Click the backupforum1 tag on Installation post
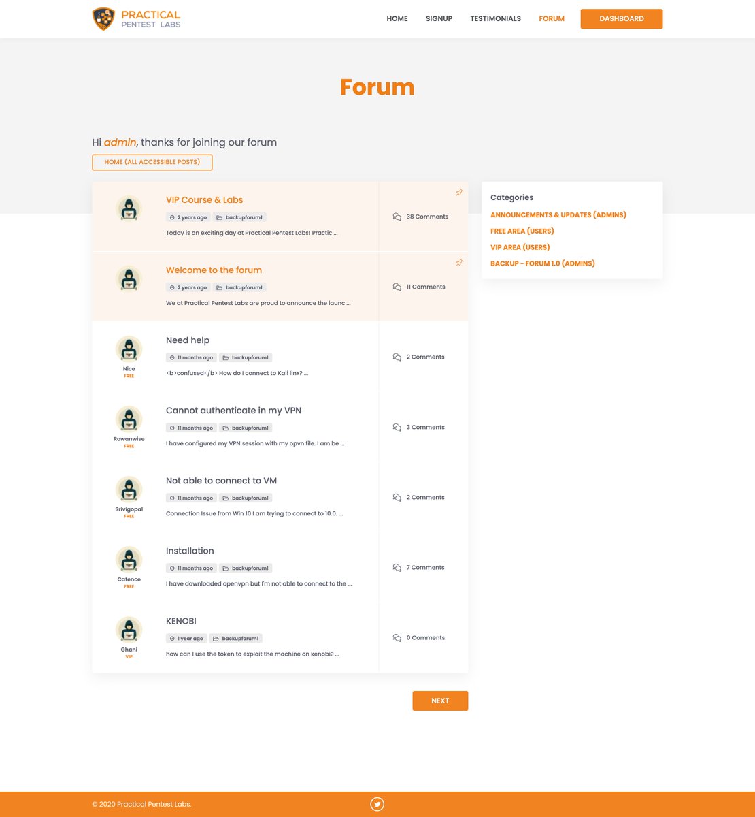 pos(245,568)
